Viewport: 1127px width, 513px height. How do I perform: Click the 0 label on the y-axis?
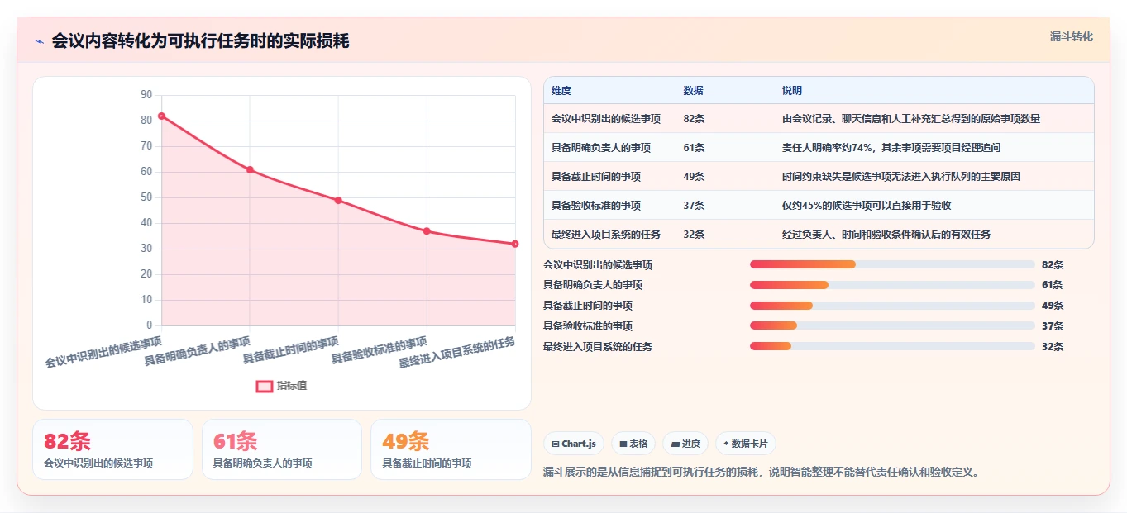(150, 325)
